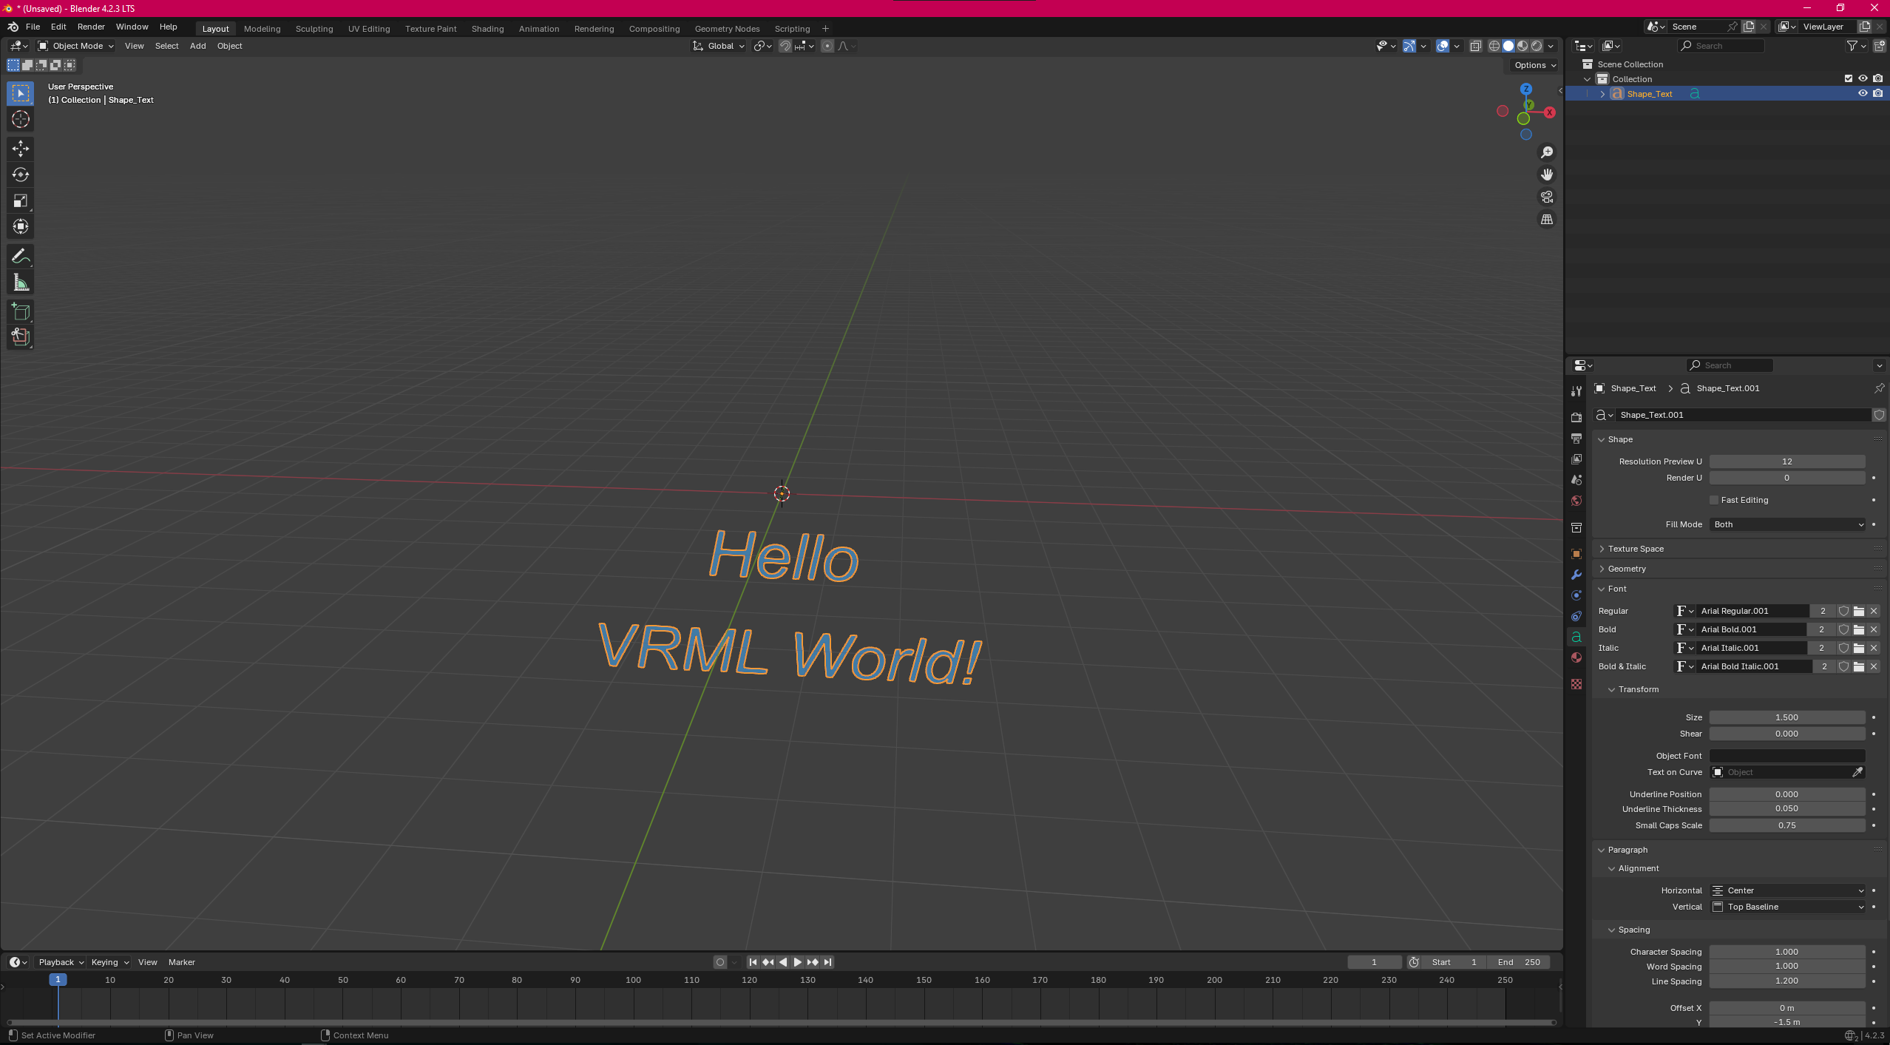Select the Add Cube tool
The width and height of the screenshot is (1890, 1045).
[x=21, y=311]
